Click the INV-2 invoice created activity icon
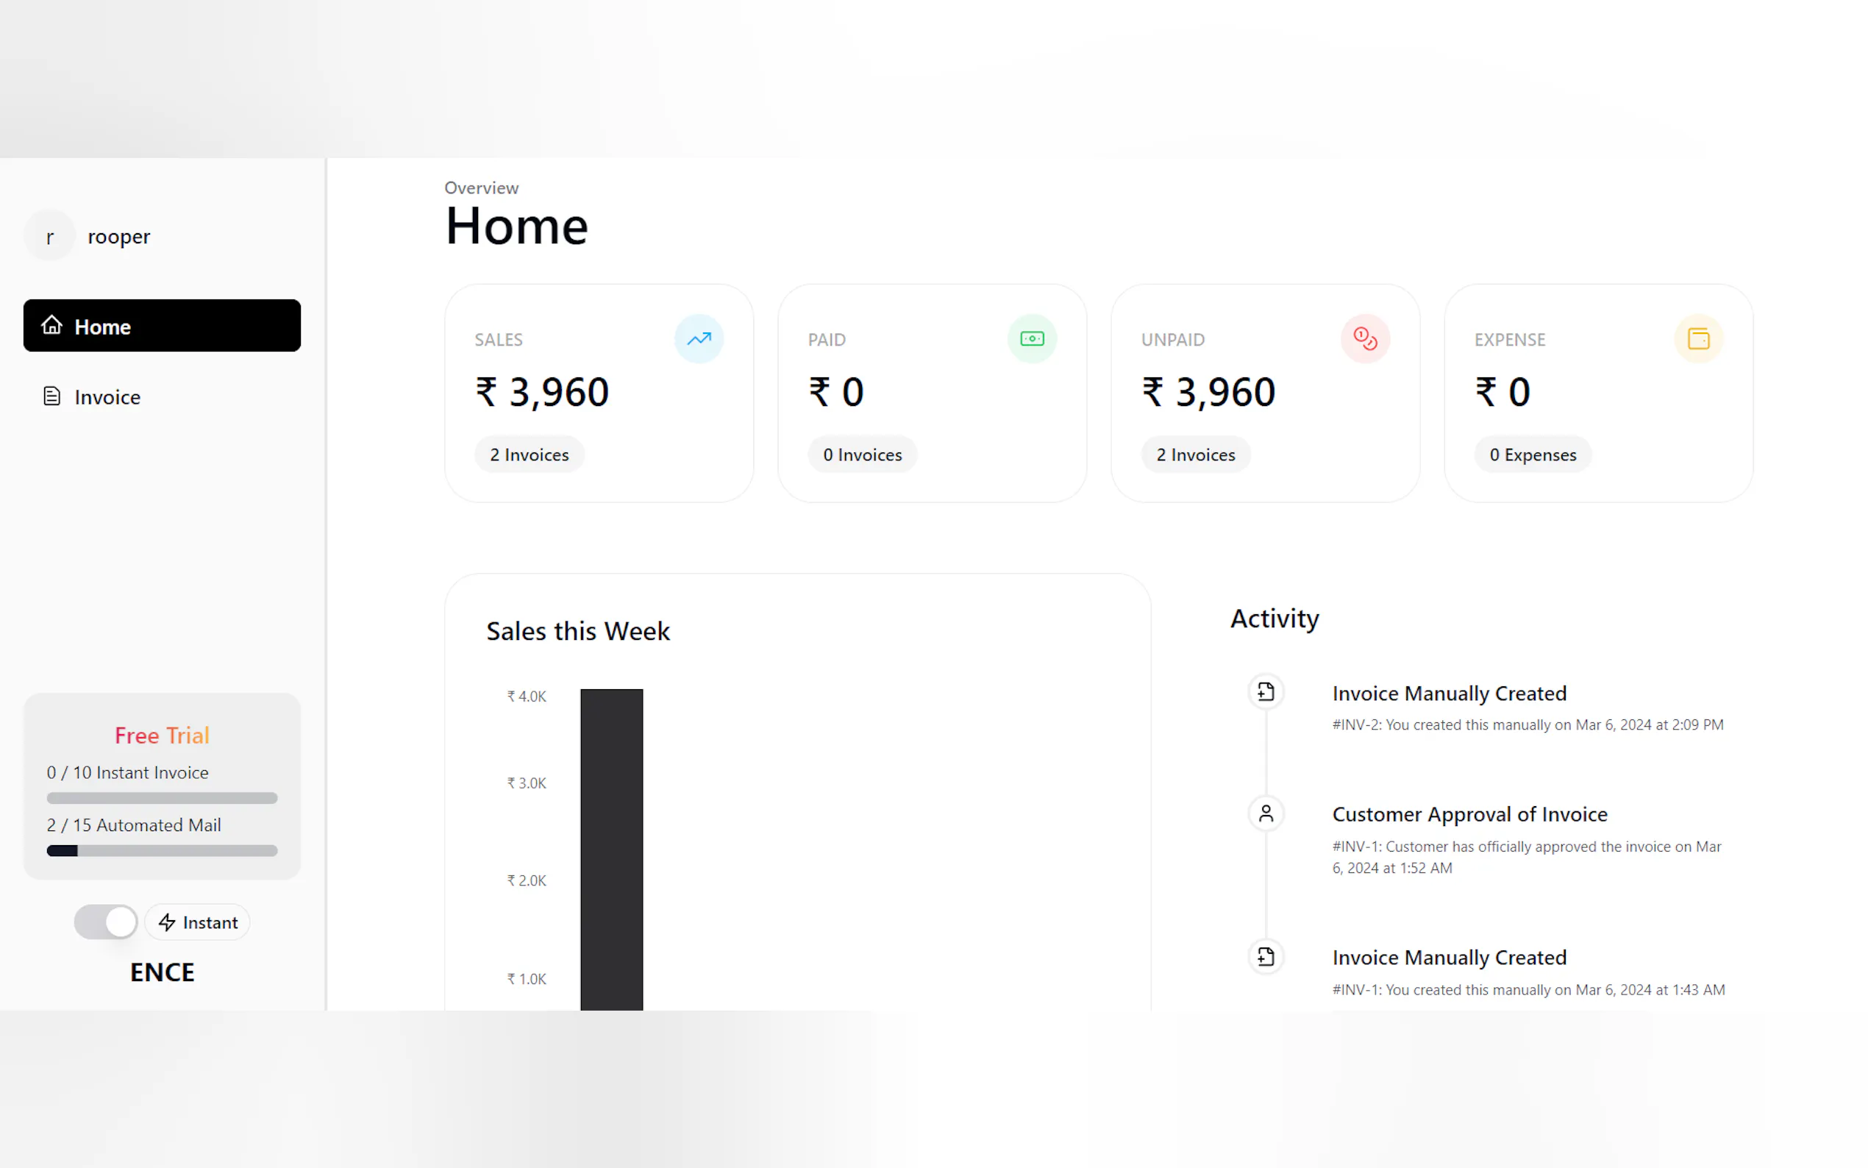Screen dimensions: 1868x1168 coord(1266,692)
